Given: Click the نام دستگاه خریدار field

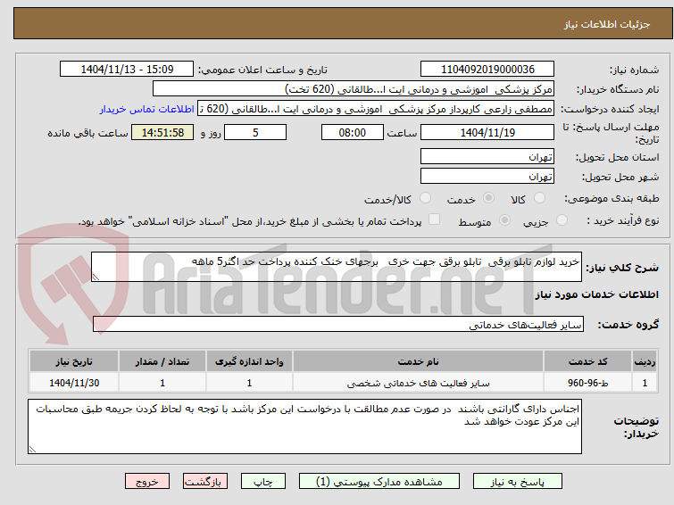Looking at the screenshot, I should pyautogui.click(x=353, y=89).
